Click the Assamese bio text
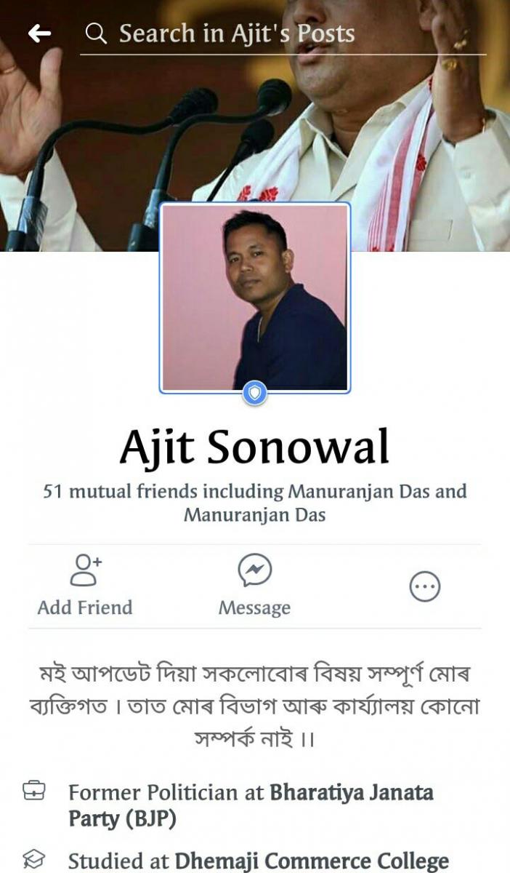Viewport: 510px width, 873px height. coord(255,706)
